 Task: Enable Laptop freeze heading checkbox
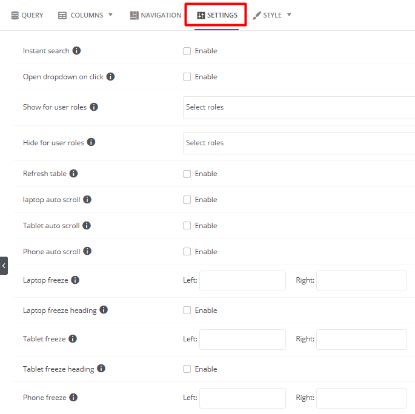[187, 310]
